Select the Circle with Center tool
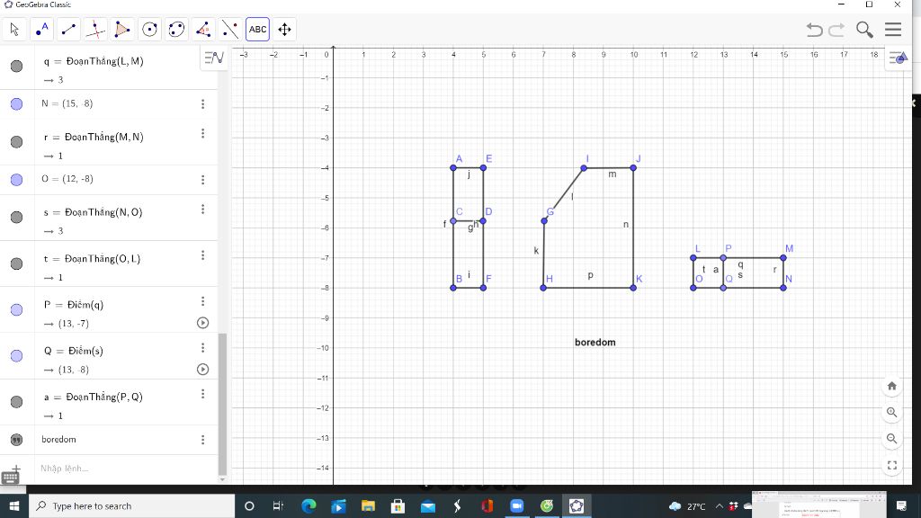The width and height of the screenshot is (921, 518). pyautogui.click(x=150, y=30)
